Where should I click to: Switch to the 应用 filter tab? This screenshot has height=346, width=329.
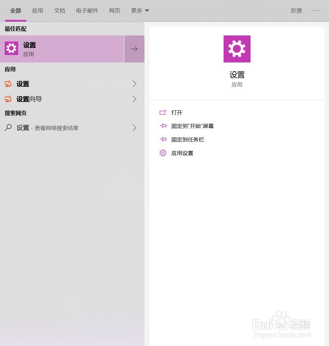coord(37,10)
